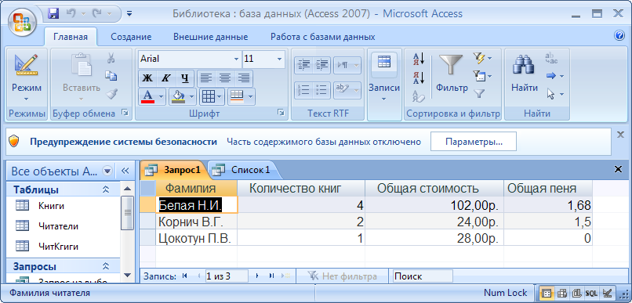Image resolution: width=632 pixels, height=303 pixels.
Task: Click the Cut scissors icon
Action: pyautogui.click(x=111, y=58)
